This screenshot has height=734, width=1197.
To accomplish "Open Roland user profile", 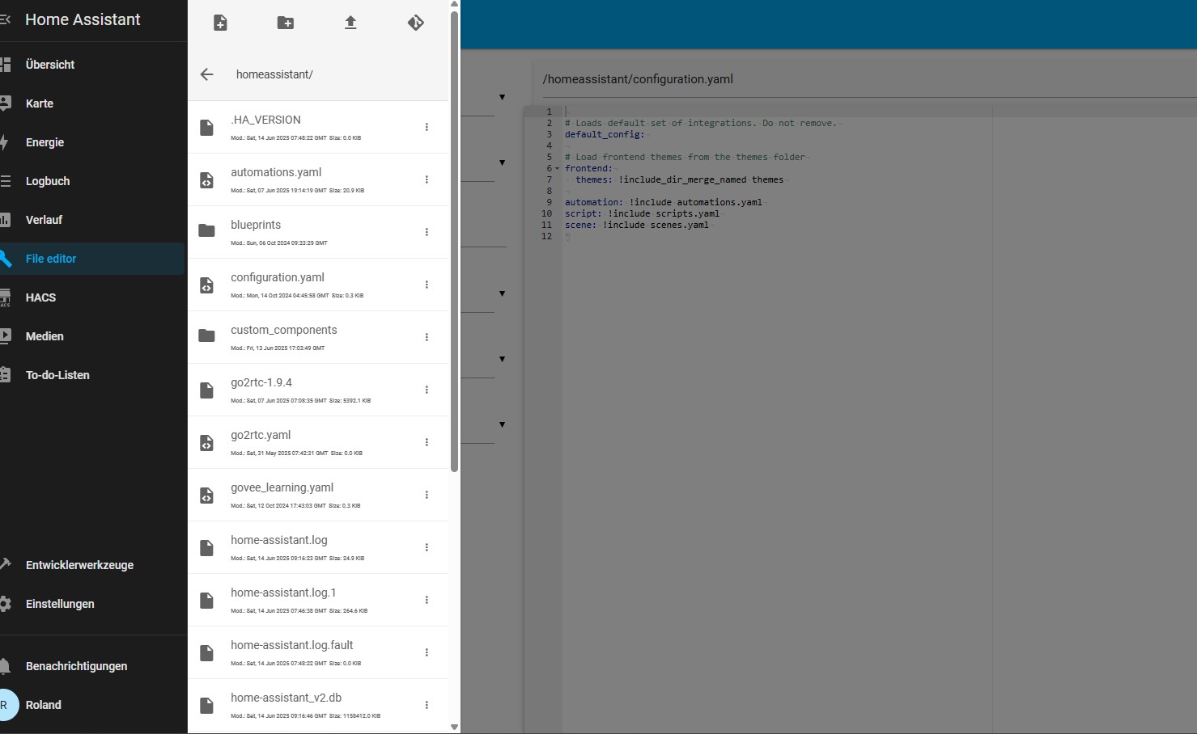I will point(43,705).
